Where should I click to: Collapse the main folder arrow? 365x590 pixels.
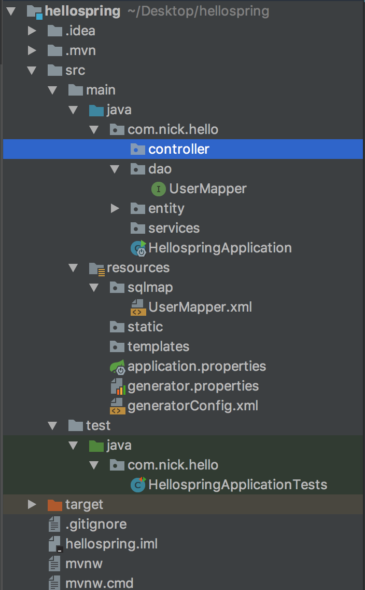click(52, 90)
